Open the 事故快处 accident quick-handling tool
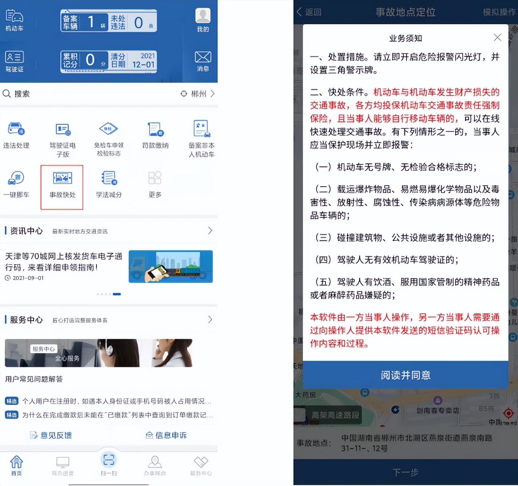The width and height of the screenshot is (518, 486). click(x=62, y=185)
